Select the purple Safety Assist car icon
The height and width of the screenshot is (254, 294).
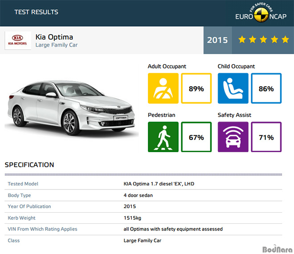[233, 137]
